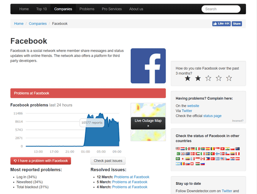Click the Facebook Like 44K button
This screenshot has width=257, height=194.
(x=221, y=23)
